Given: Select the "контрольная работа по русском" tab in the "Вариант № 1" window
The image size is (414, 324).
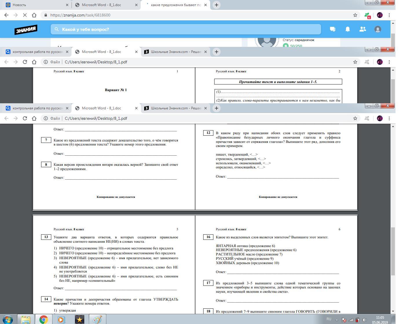Looking at the screenshot, I should click(36, 52).
